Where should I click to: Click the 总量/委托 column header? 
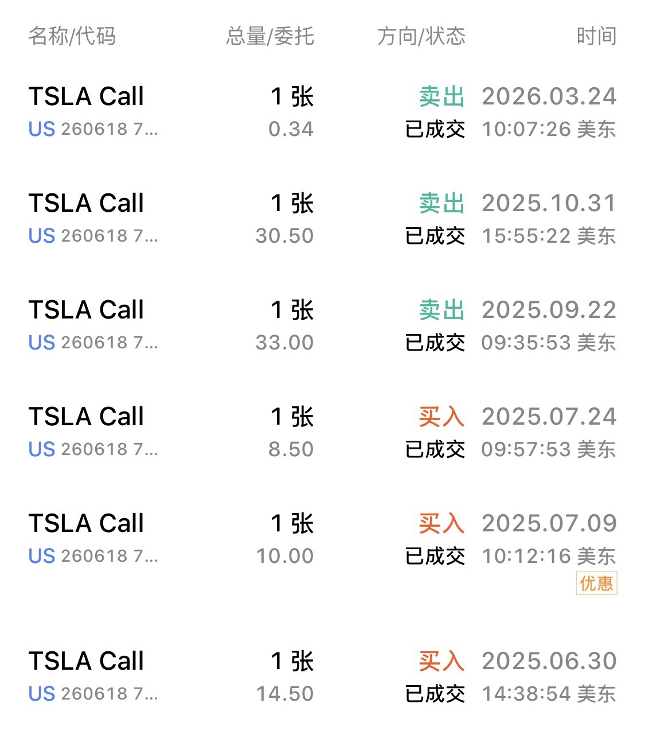click(x=270, y=36)
